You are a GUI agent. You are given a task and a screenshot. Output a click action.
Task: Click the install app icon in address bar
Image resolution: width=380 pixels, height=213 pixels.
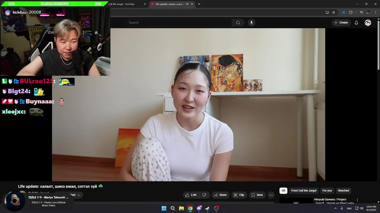pos(327,12)
